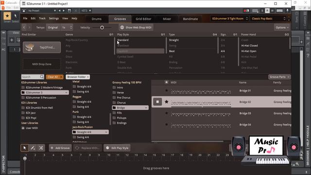Click the Bridge 02 playback progress bar
The width and height of the screenshot is (311, 175).
[x=201, y=107]
